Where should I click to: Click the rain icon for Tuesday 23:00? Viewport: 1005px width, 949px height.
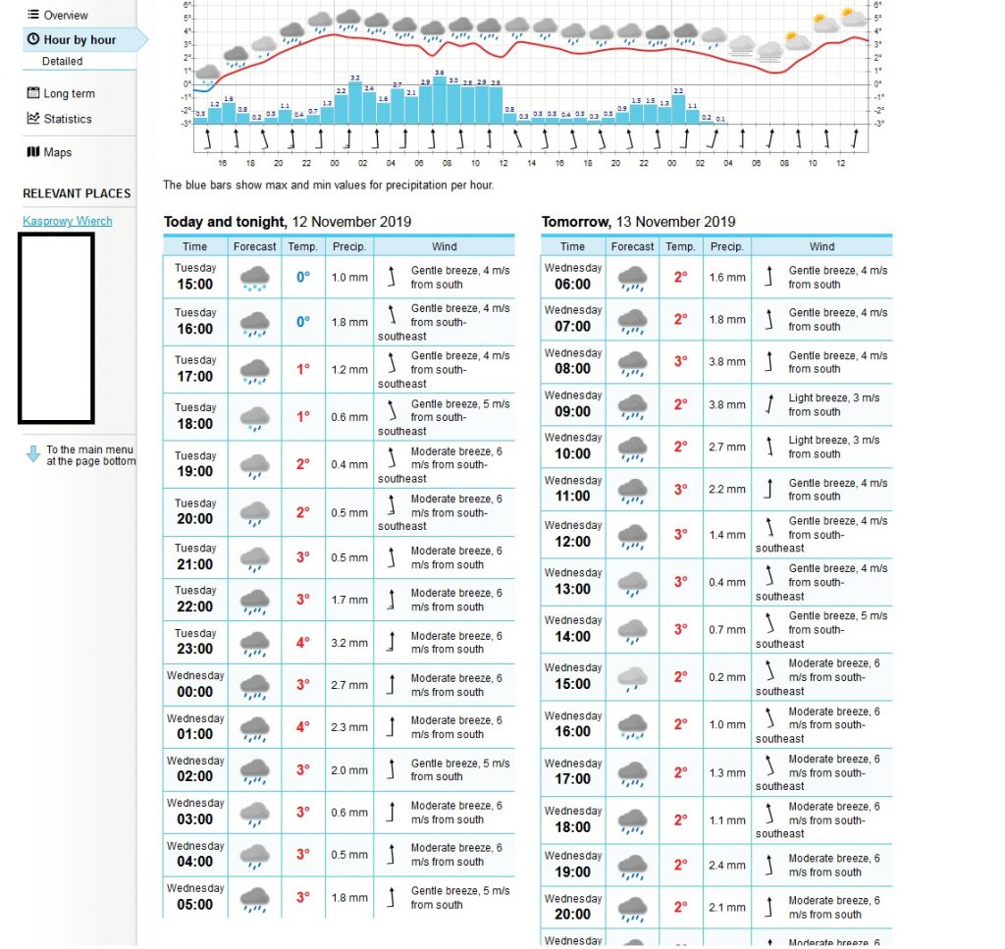click(254, 644)
